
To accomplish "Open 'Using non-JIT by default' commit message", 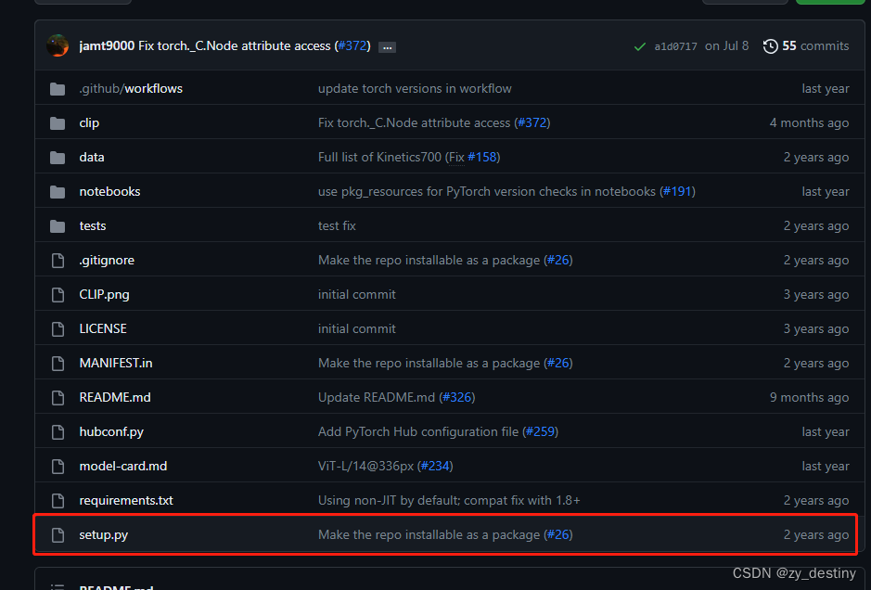I will pyautogui.click(x=449, y=501).
